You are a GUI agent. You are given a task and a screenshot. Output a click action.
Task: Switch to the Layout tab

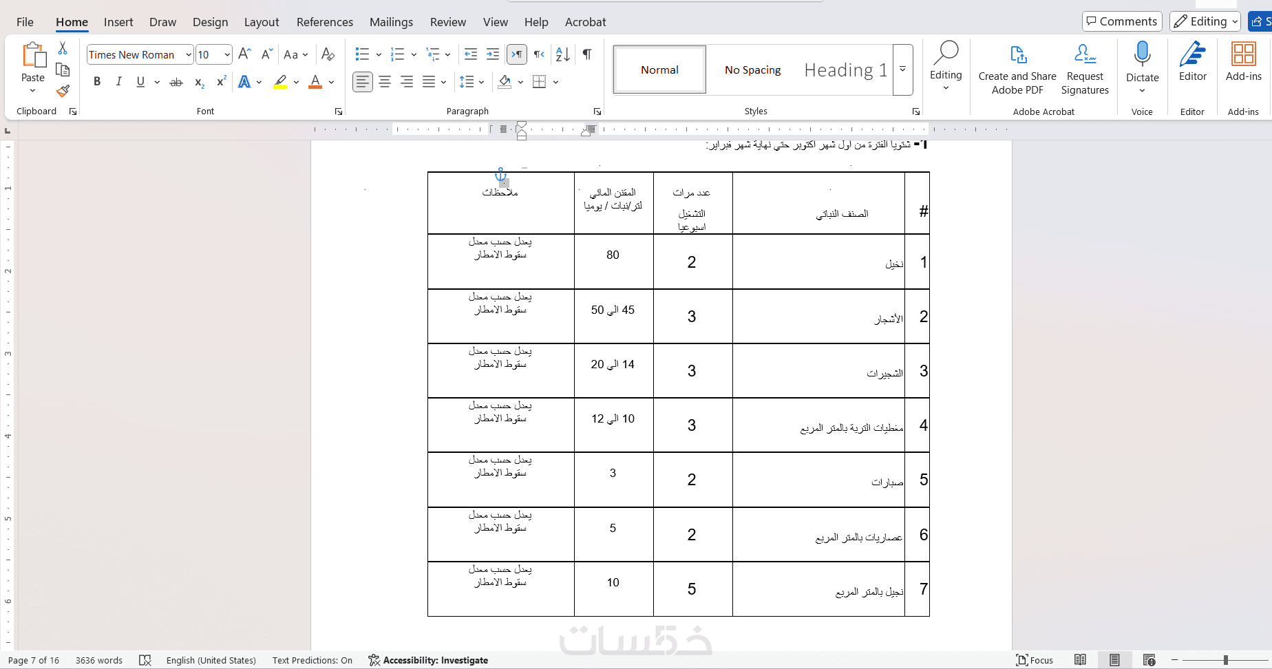(x=262, y=22)
